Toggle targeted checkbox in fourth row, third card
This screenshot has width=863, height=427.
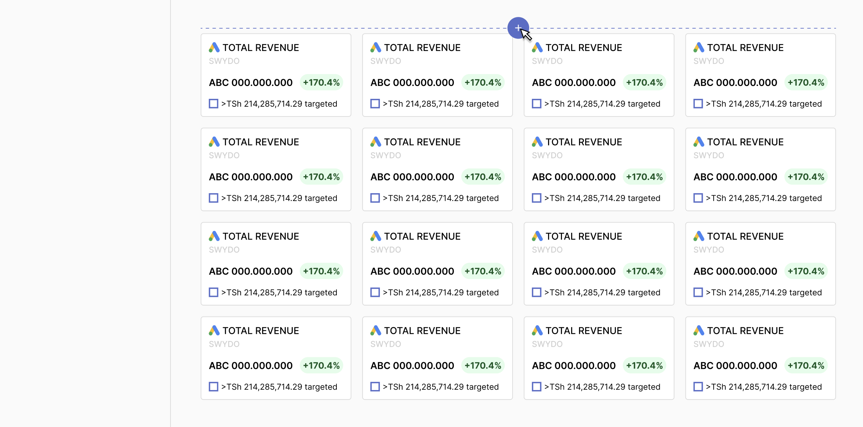point(536,386)
